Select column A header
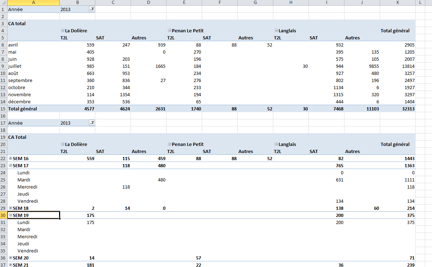This screenshot has width=432, height=267. (33, 2)
